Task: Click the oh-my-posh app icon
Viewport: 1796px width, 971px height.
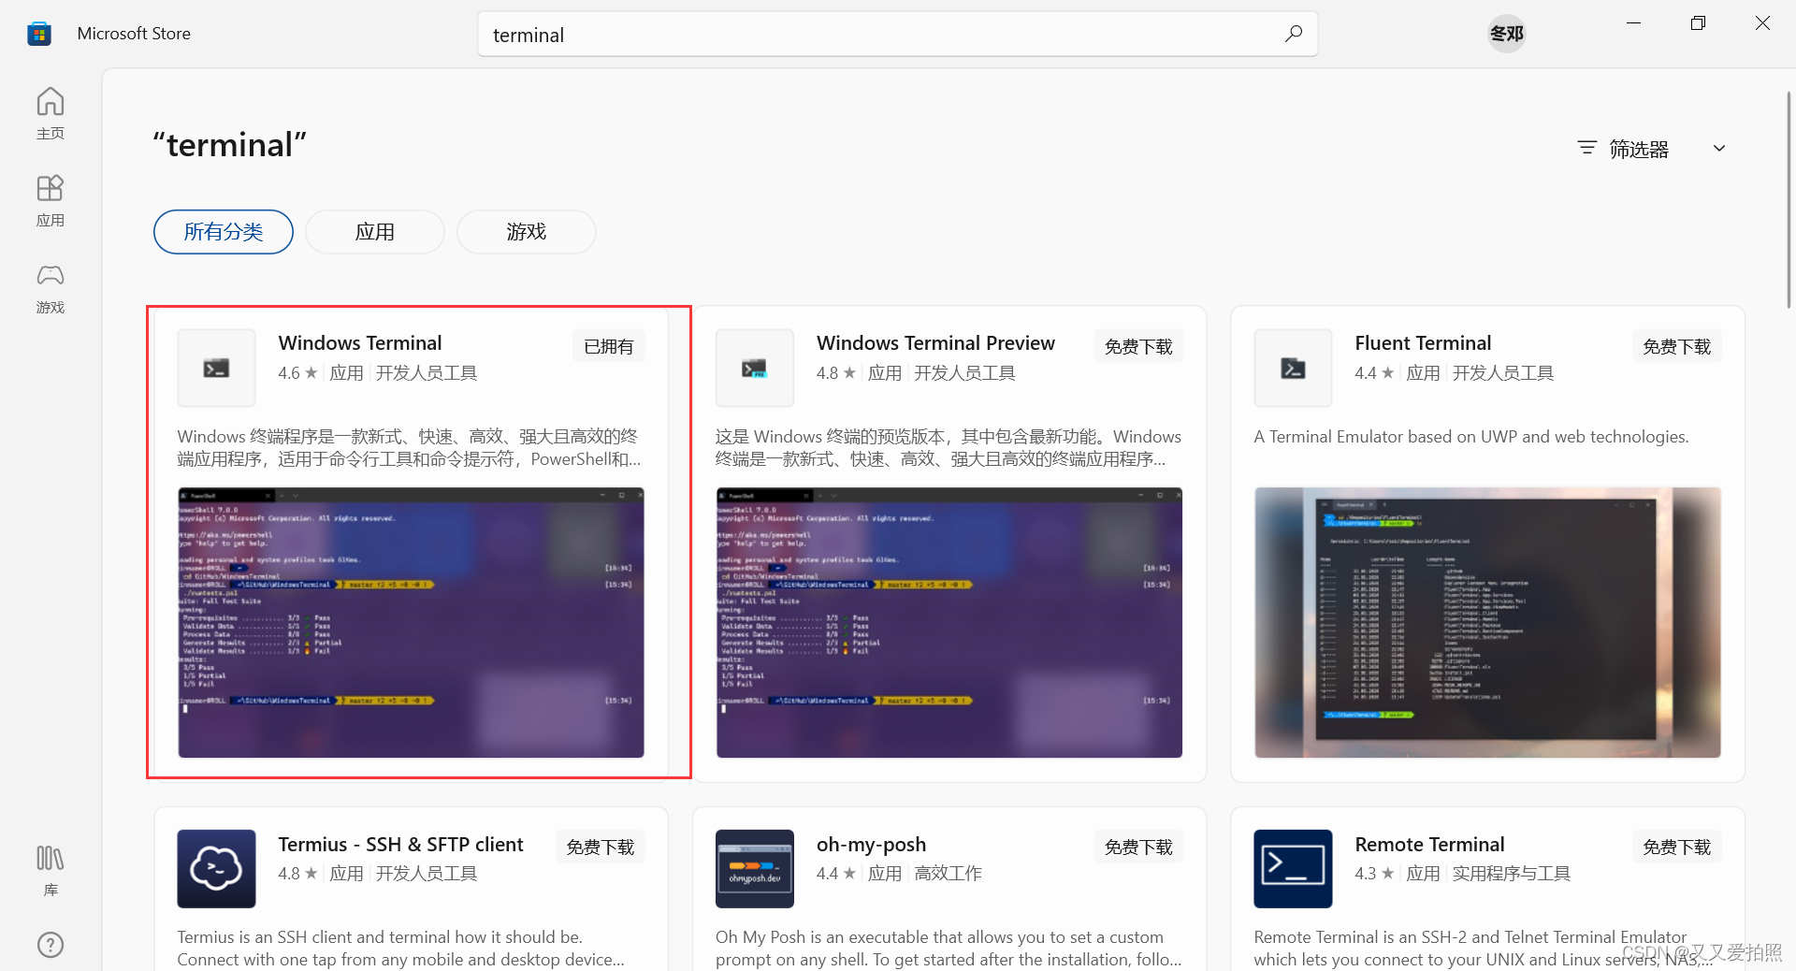Action: tap(754, 868)
